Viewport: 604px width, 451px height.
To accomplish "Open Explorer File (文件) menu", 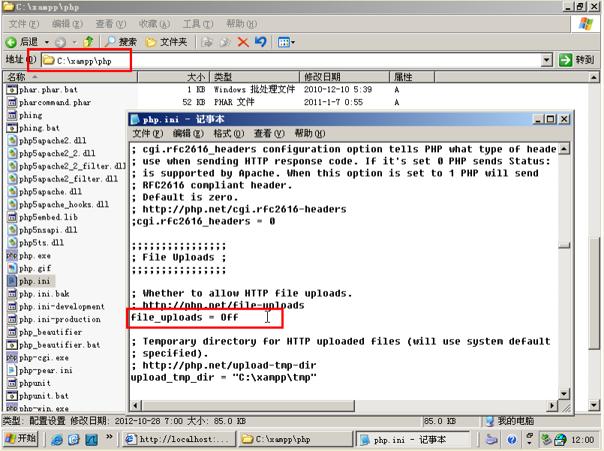I will coord(24,24).
